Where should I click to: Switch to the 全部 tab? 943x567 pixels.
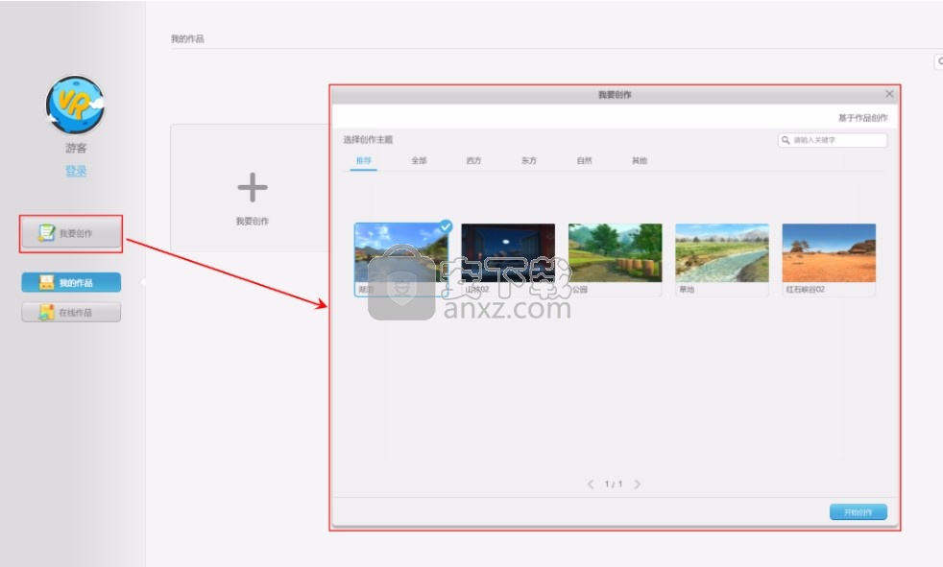tap(419, 160)
